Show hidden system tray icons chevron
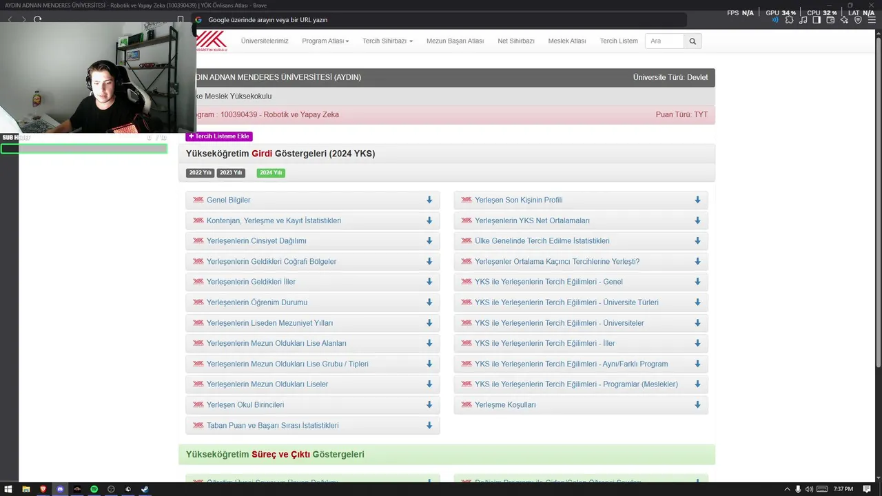 [787, 489]
